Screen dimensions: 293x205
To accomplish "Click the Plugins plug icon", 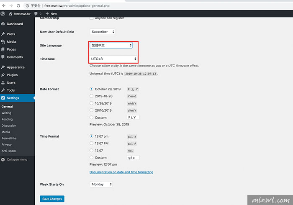I will click(x=3, y=75).
